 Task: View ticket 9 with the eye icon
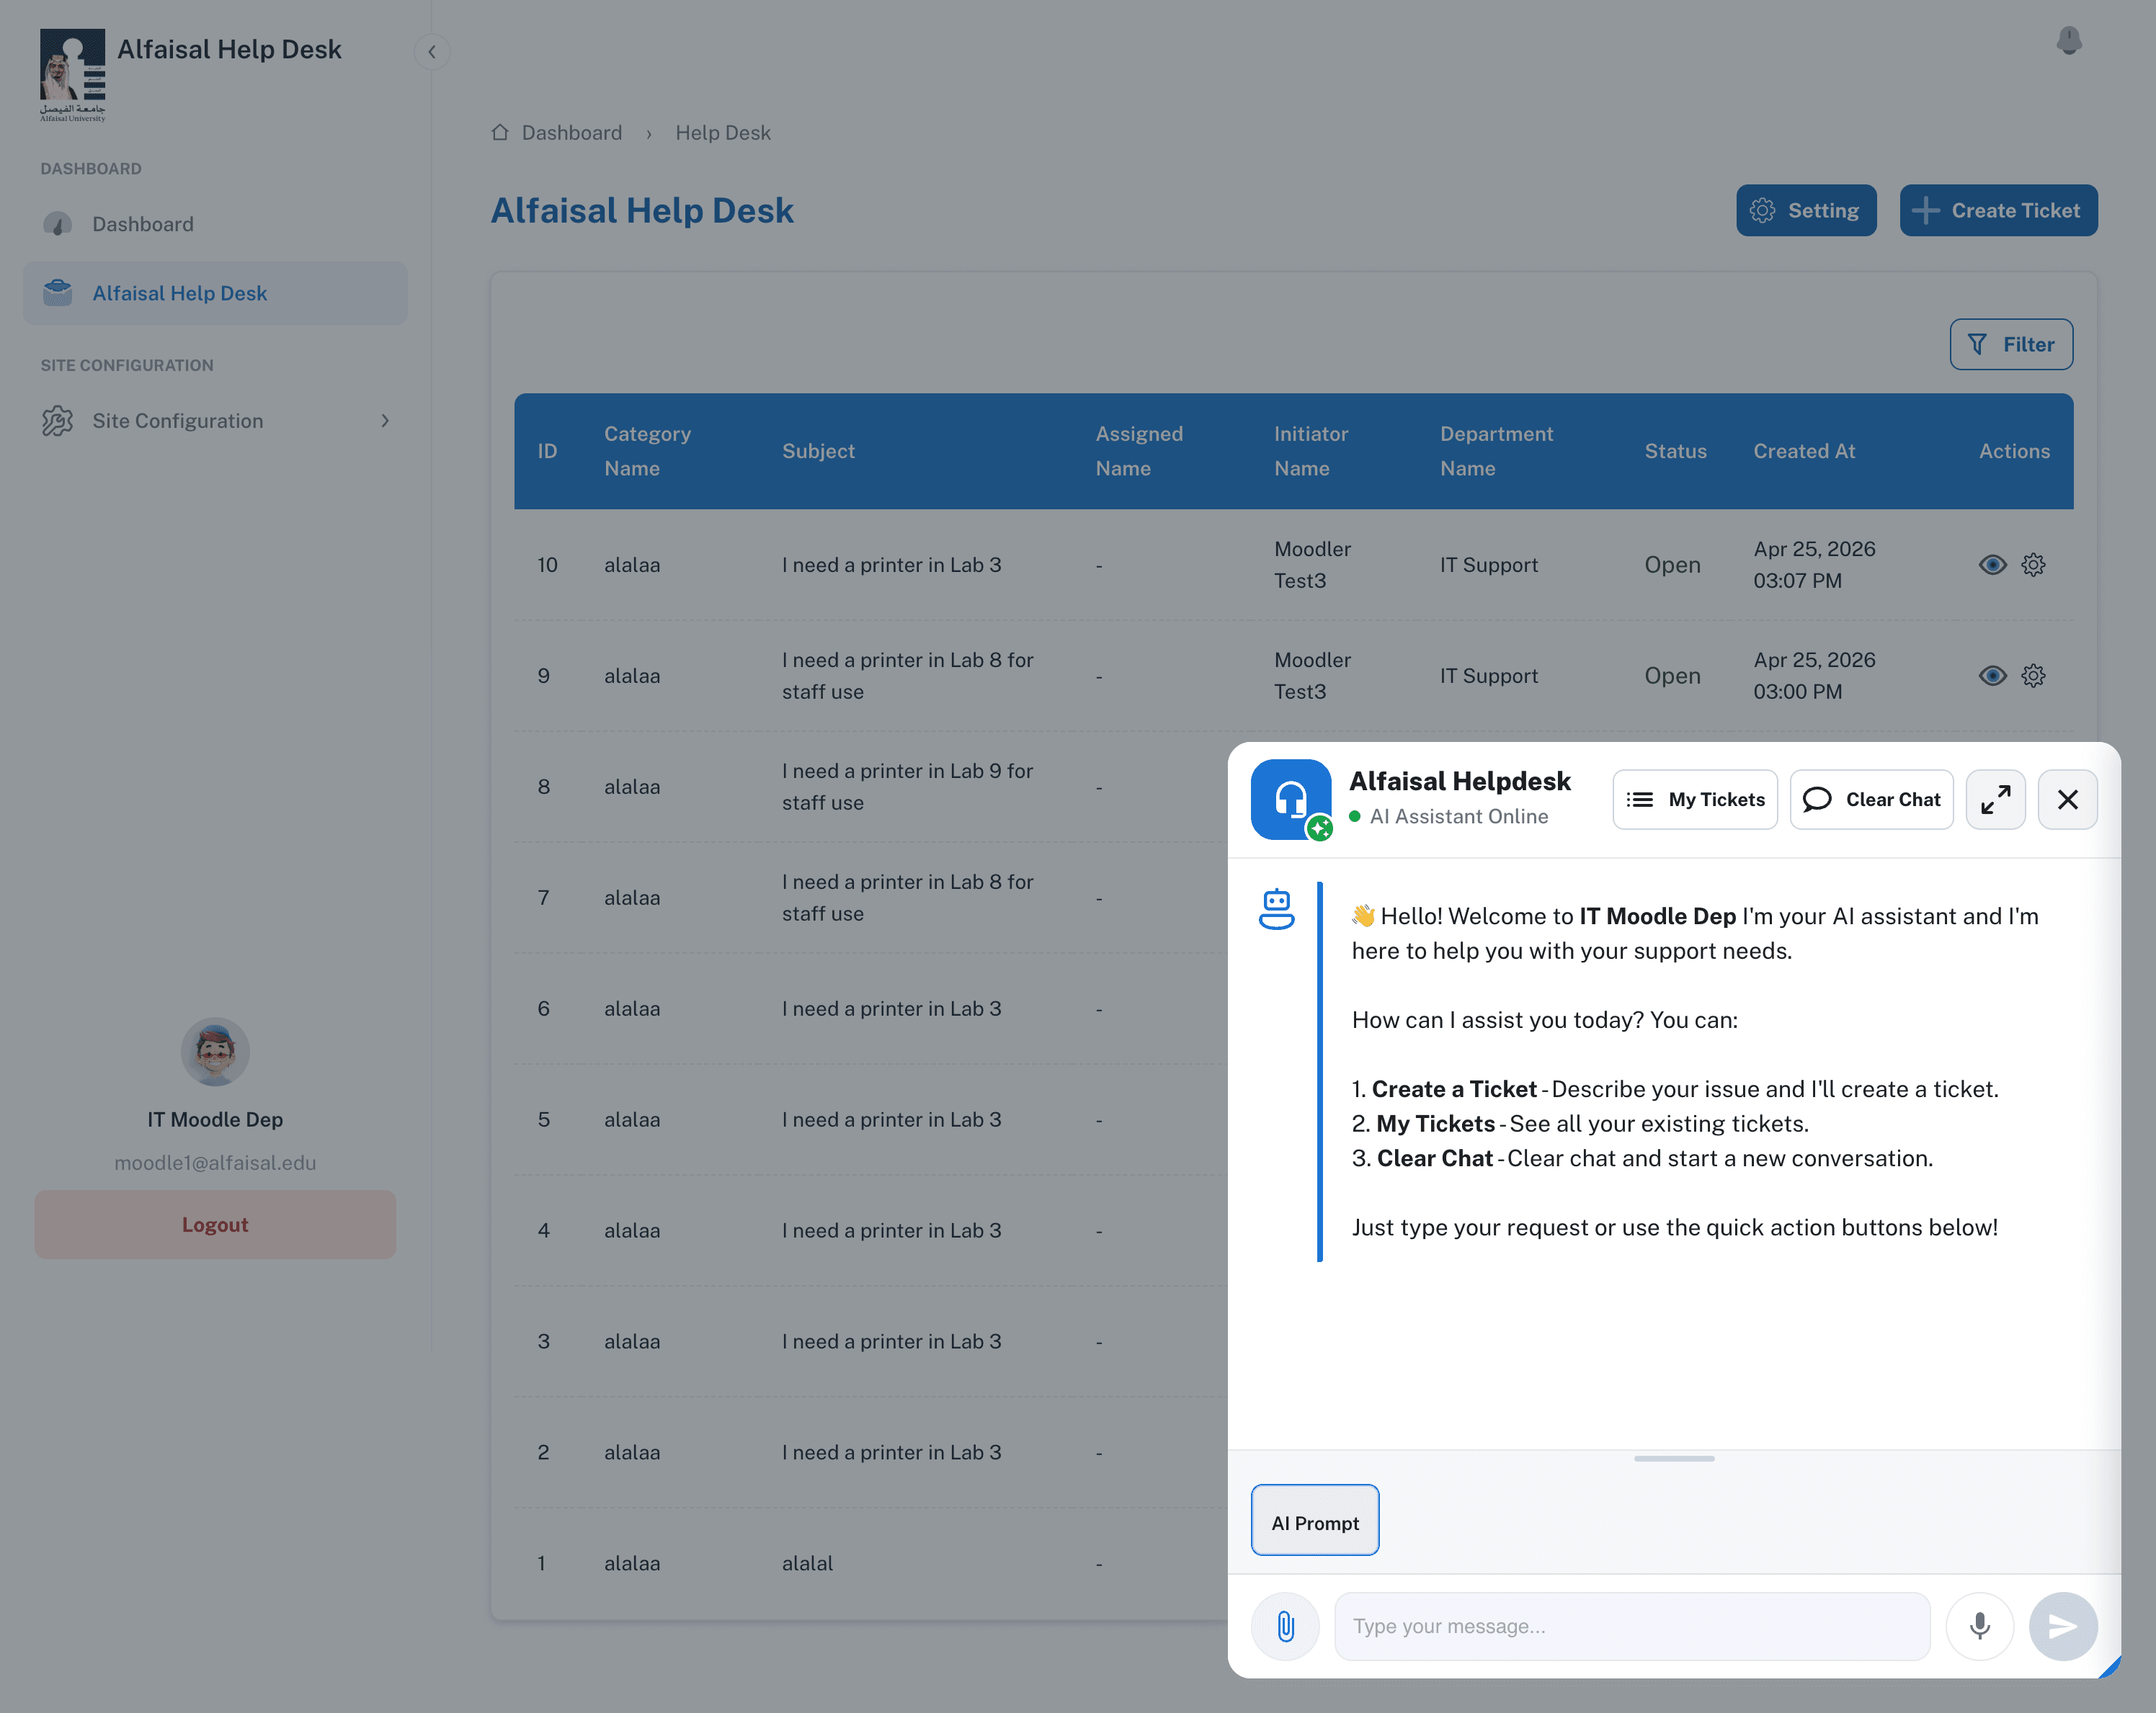(1992, 676)
